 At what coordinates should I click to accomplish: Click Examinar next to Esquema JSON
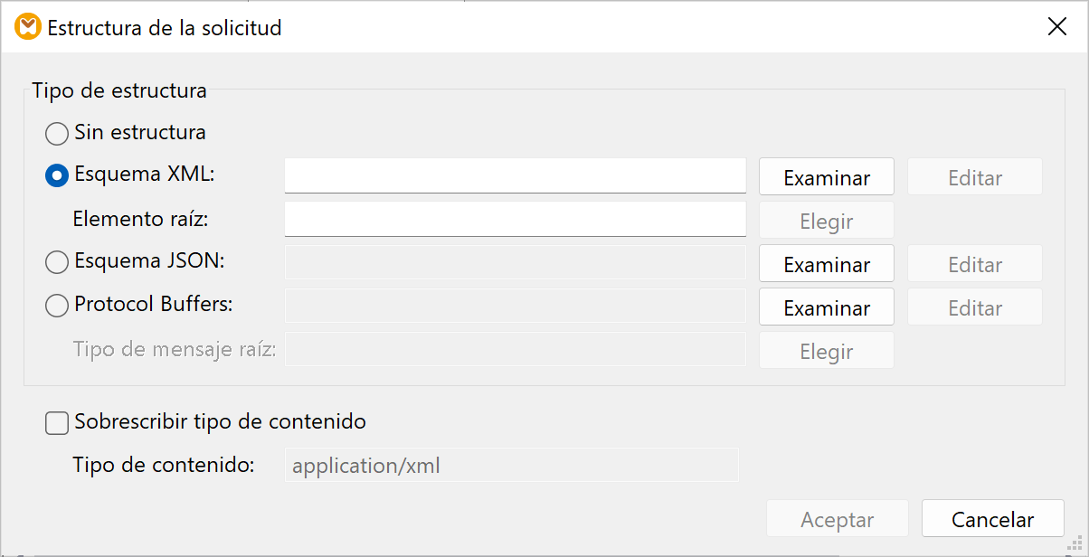(x=826, y=263)
